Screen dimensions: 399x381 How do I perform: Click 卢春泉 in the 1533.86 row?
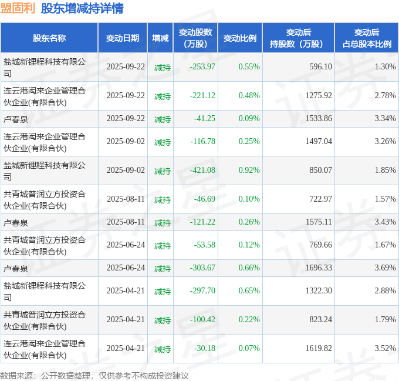pyautogui.click(x=16, y=119)
